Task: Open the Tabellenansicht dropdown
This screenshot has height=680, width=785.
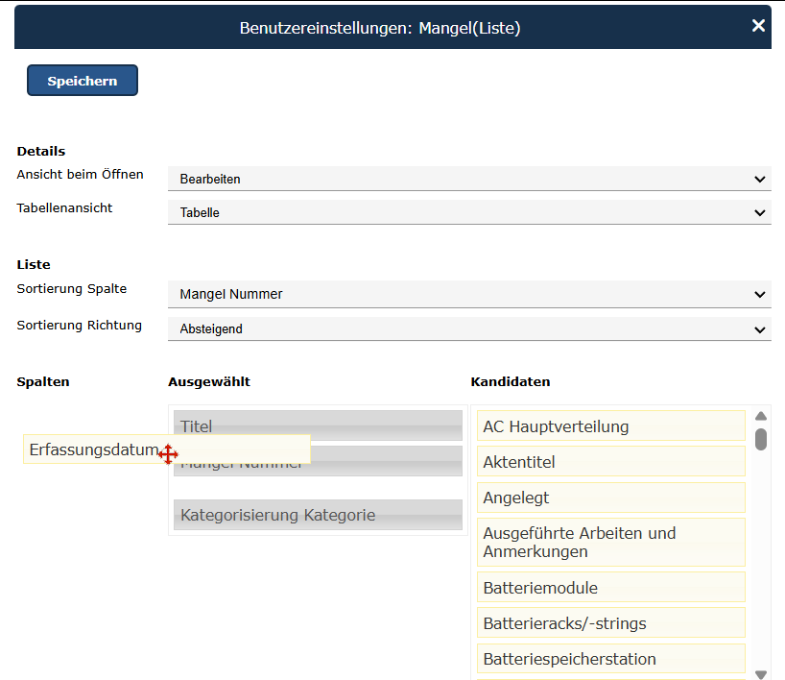Action: (469, 212)
